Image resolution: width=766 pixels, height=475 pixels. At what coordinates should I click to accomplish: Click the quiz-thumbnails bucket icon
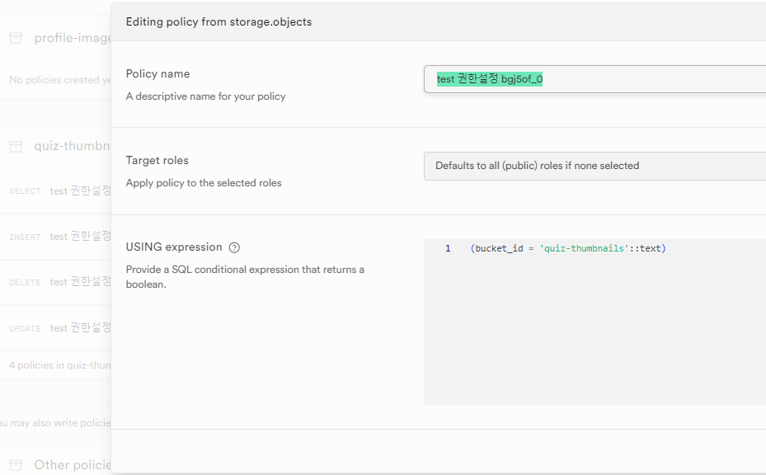16,146
